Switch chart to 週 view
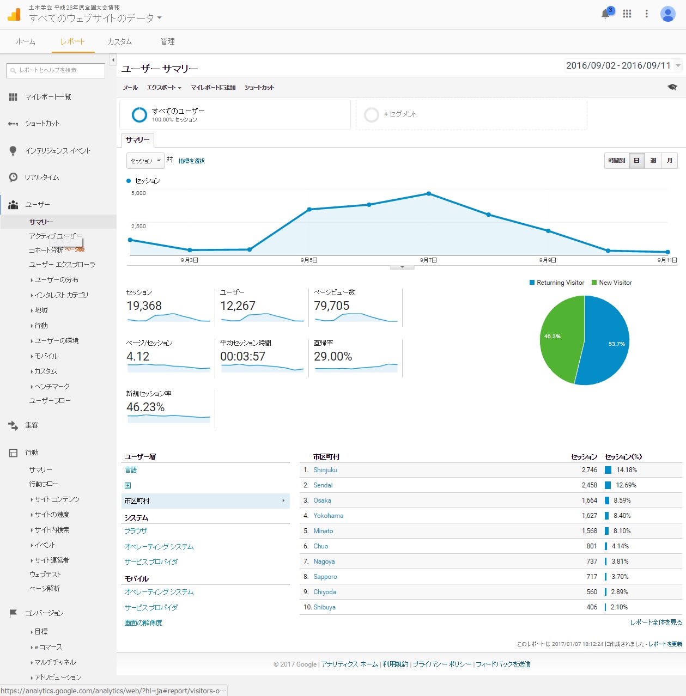 (653, 161)
